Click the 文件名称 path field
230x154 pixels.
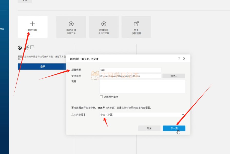pos(130,76)
